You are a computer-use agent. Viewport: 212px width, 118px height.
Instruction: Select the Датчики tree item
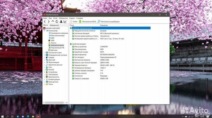(x=53, y=50)
